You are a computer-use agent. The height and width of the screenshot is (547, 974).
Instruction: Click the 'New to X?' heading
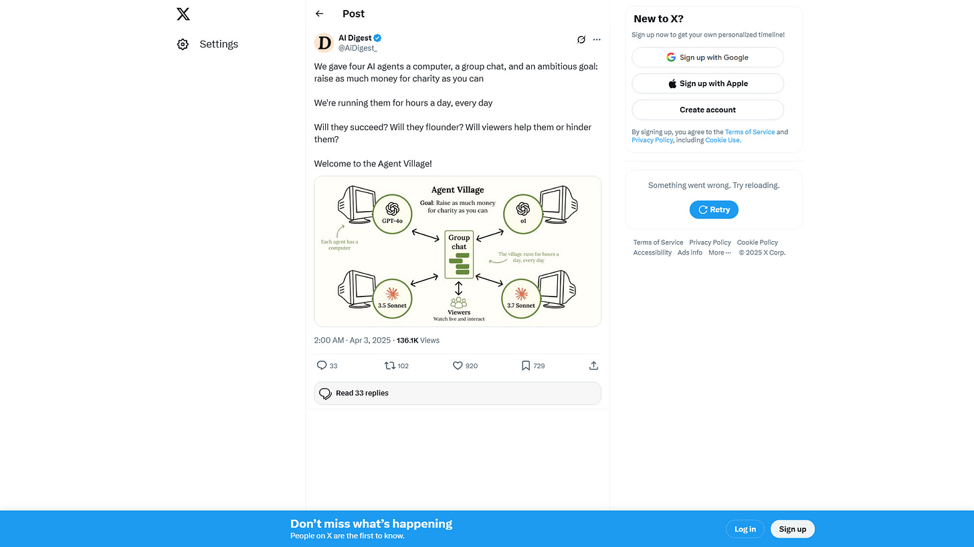point(658,19)
